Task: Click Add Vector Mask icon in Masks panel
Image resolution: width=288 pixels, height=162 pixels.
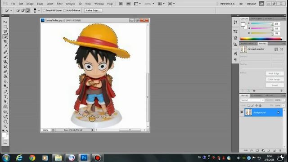Action: (282, 49)
